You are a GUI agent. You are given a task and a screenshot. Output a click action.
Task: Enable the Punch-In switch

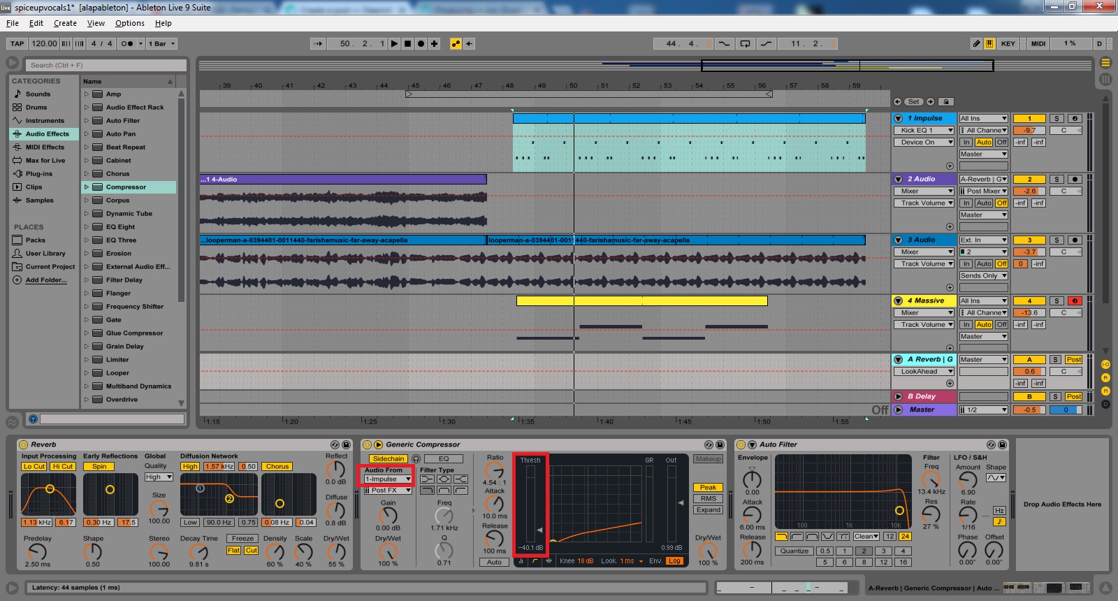coord(725,43)
